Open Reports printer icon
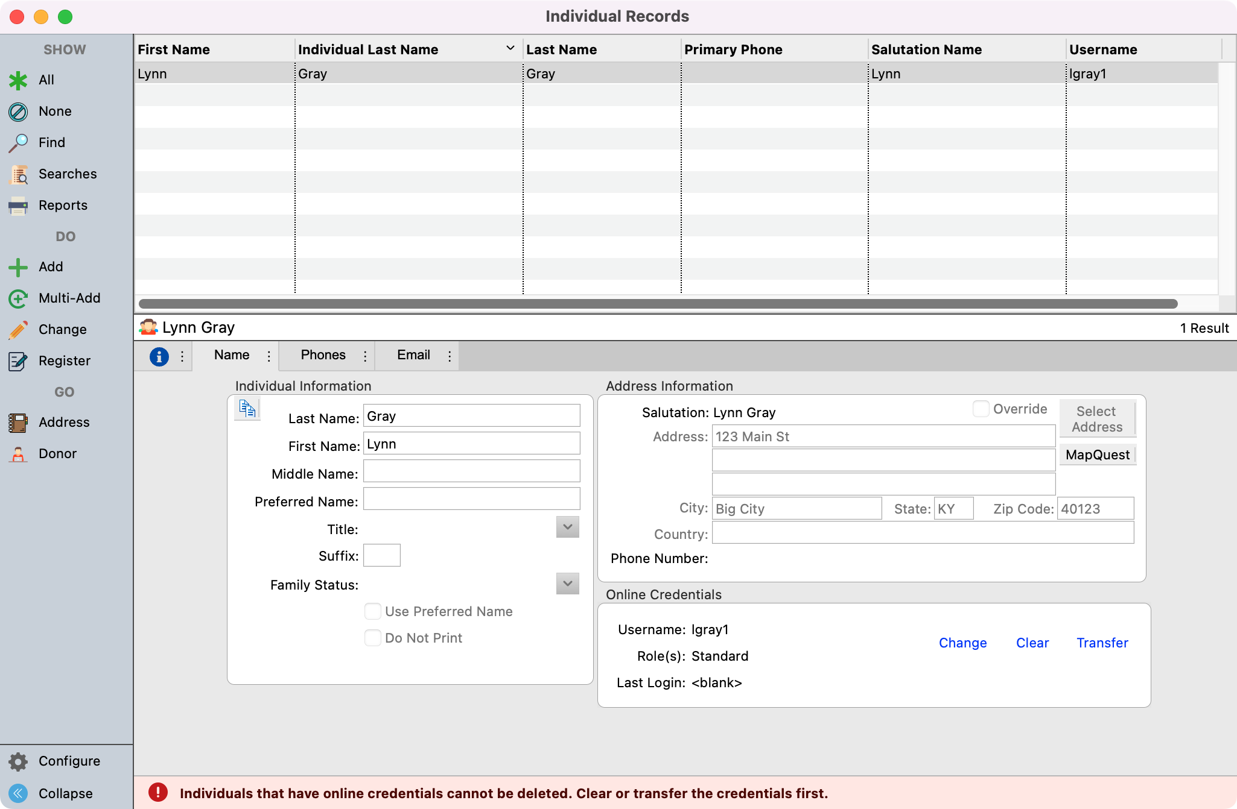The height and width of the screenshot is (809, 1237). point(18,206)
